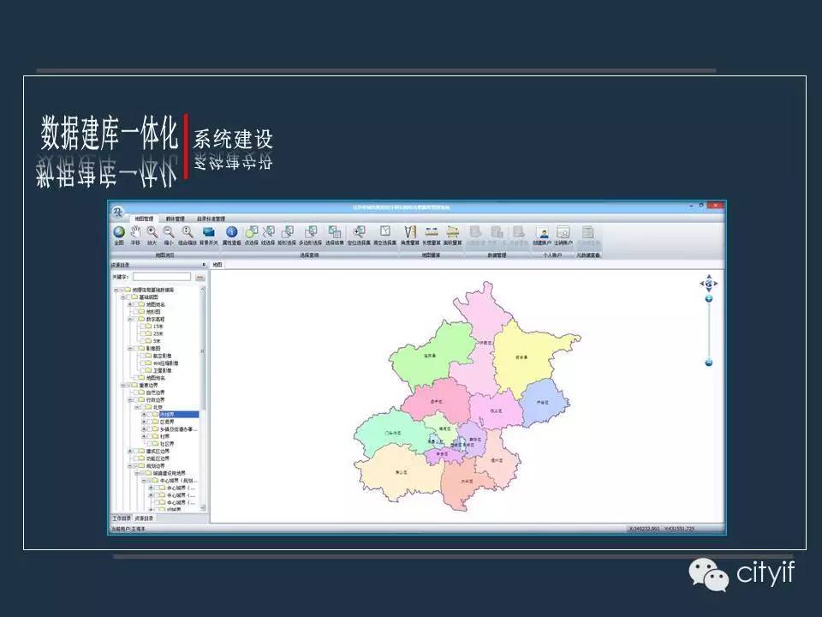Open the 属性查看 attribute info tool
The width and height of the screenshot is (822, 617).
tap(231, 232)
